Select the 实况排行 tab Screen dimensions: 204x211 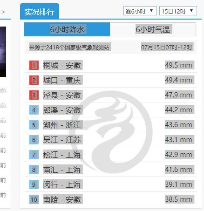[40, 12]
